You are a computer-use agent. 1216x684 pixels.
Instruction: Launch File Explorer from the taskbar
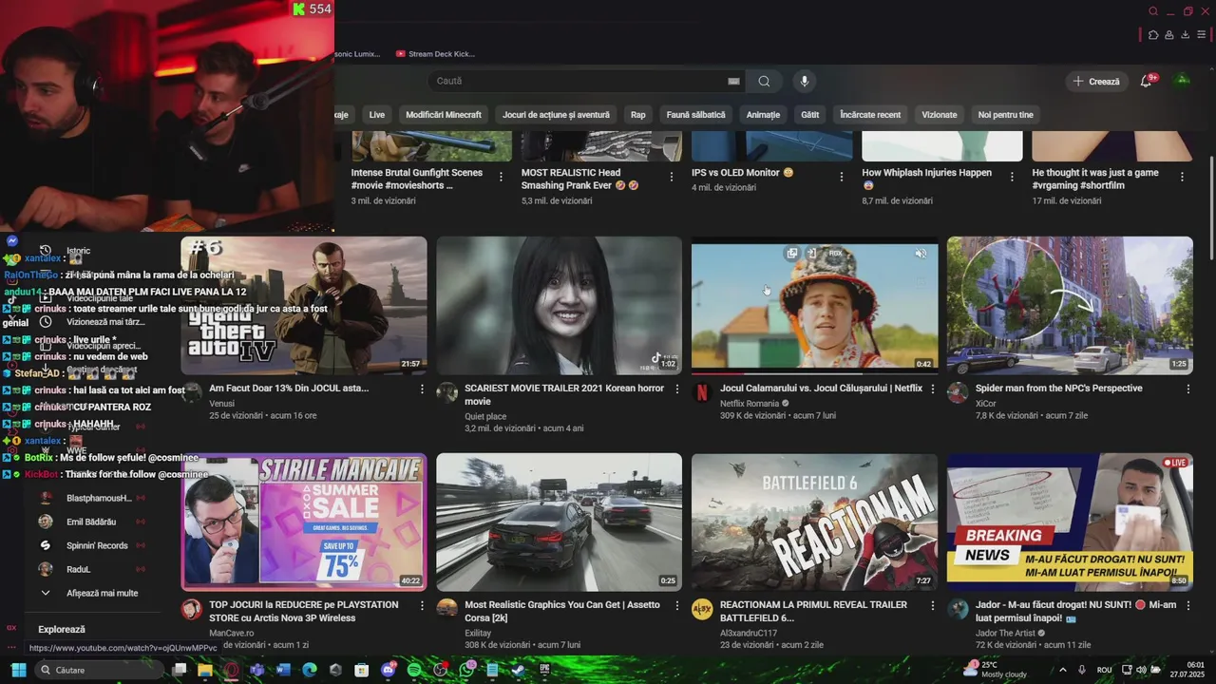[204, 670]
